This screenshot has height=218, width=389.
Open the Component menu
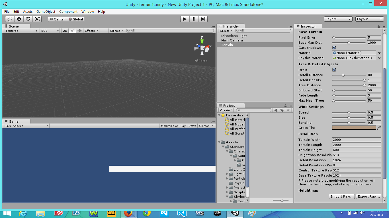[68, 12]
